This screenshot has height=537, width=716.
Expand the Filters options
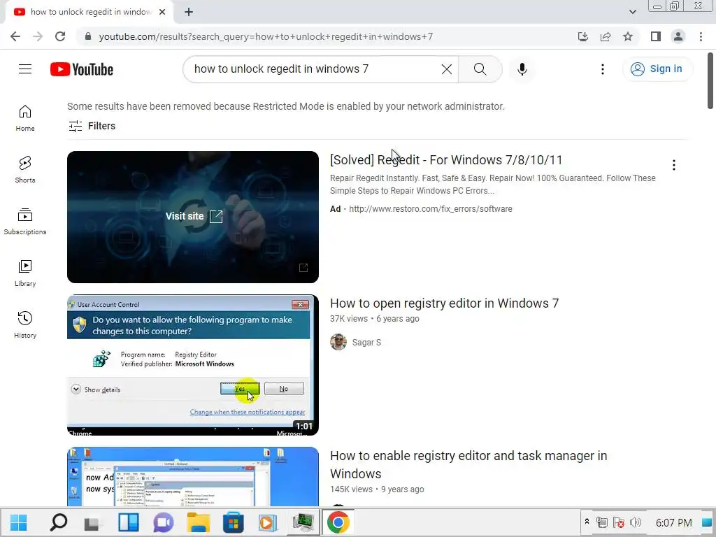coord(92,126)
